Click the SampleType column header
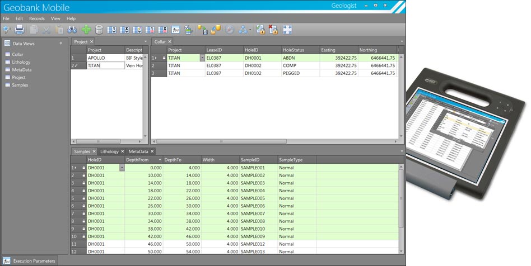531x266 pixels. pos(297,160)
